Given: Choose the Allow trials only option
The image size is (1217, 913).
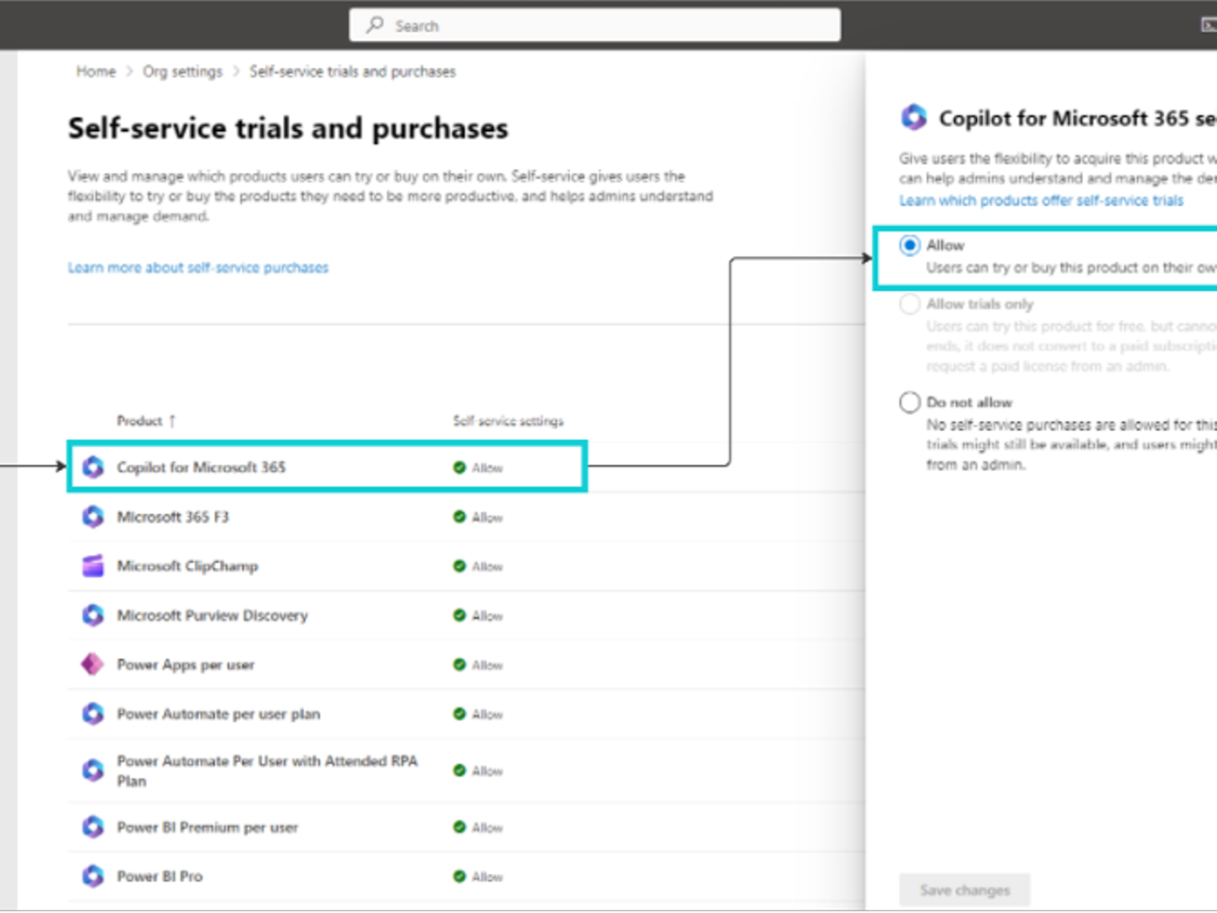Looking at the screenshot, I should tap(910, 304).
